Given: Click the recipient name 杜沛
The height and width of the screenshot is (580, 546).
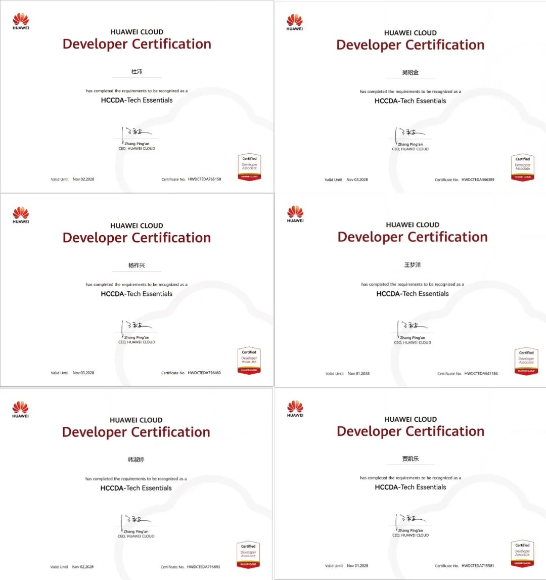Looking at the screenshot, I should pos(136,72).
